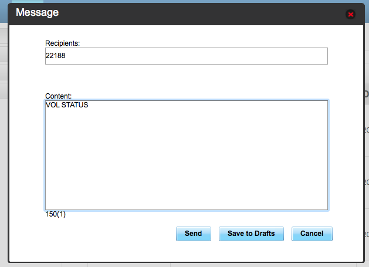Click the 150(1) character counter
Viewport: 369px width, 267px height.
click(x=56, y=214)
